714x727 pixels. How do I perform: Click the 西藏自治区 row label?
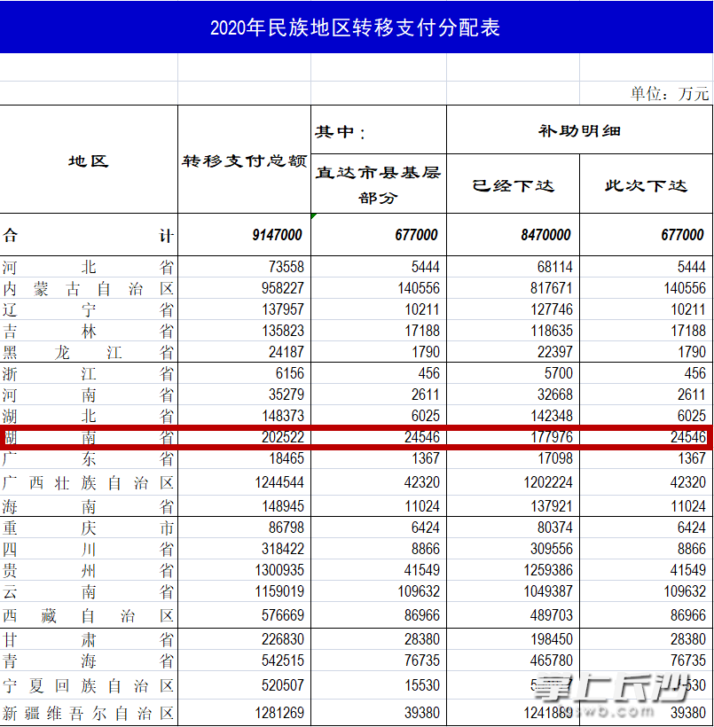pos(89,615)
